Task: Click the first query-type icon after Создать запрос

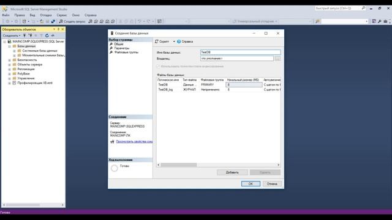Action: point(91,21)
